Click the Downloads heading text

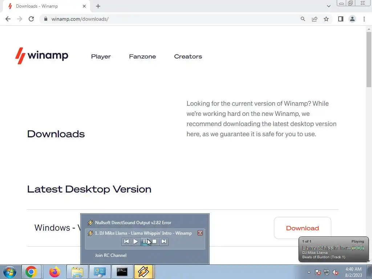point(56,134)
